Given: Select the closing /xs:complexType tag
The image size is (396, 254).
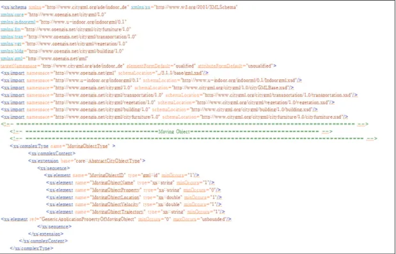Looking at the screenshot, I should click(31, 248).
